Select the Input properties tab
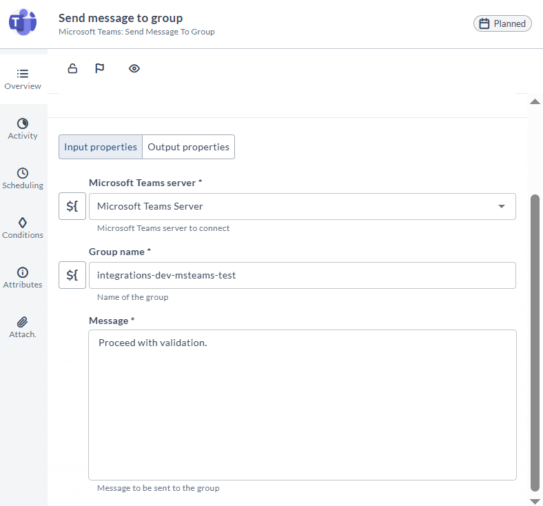 101,147
